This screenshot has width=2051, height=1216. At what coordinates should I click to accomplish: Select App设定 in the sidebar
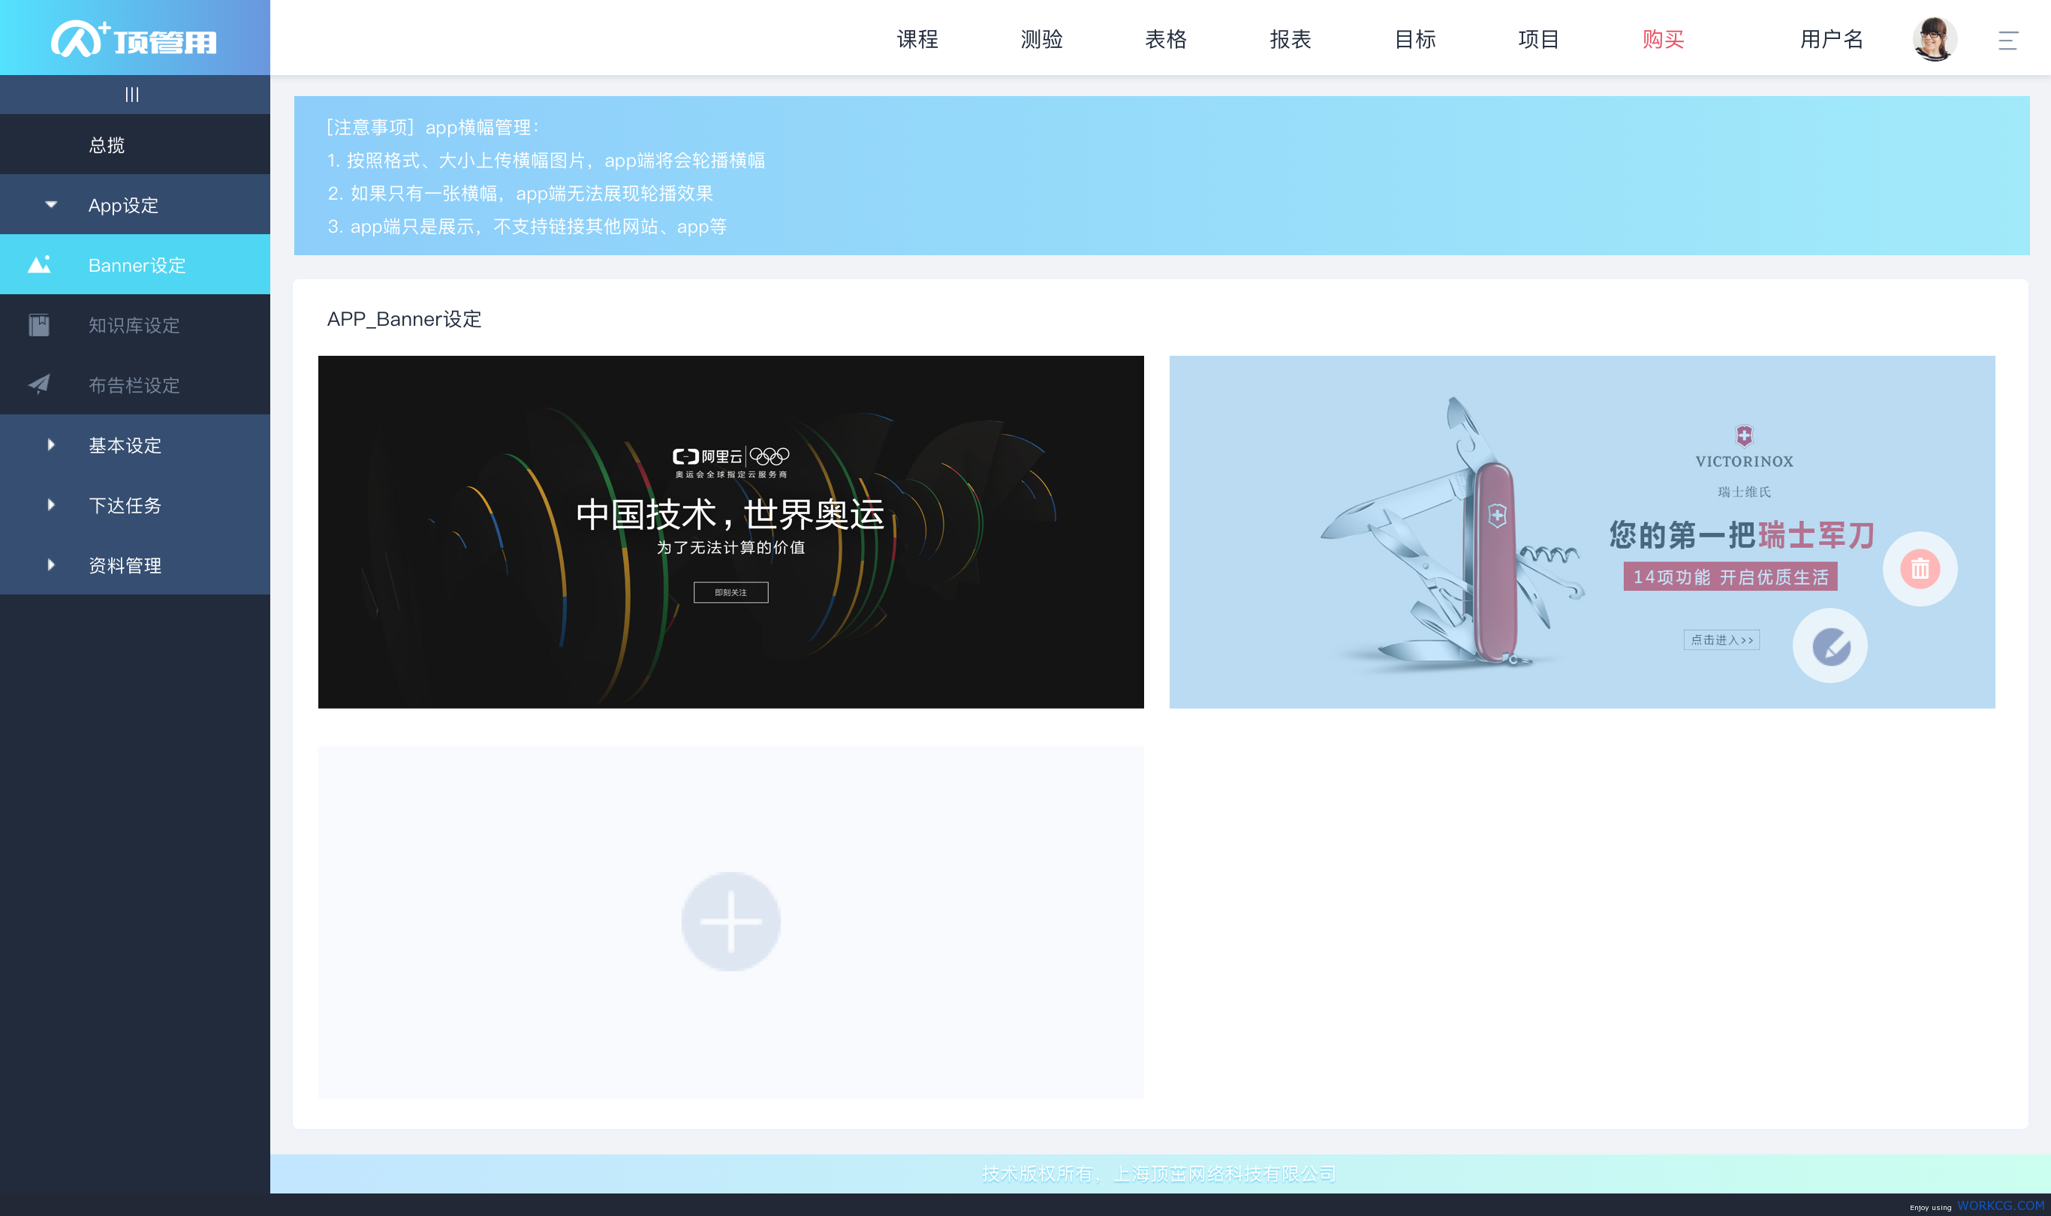pos(135,204)
